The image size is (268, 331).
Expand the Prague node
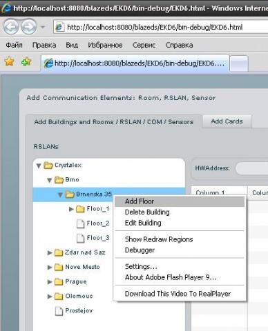coord(50,281)
